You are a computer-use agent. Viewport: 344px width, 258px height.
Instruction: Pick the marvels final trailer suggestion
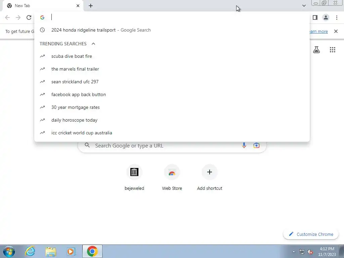(172, 69)
